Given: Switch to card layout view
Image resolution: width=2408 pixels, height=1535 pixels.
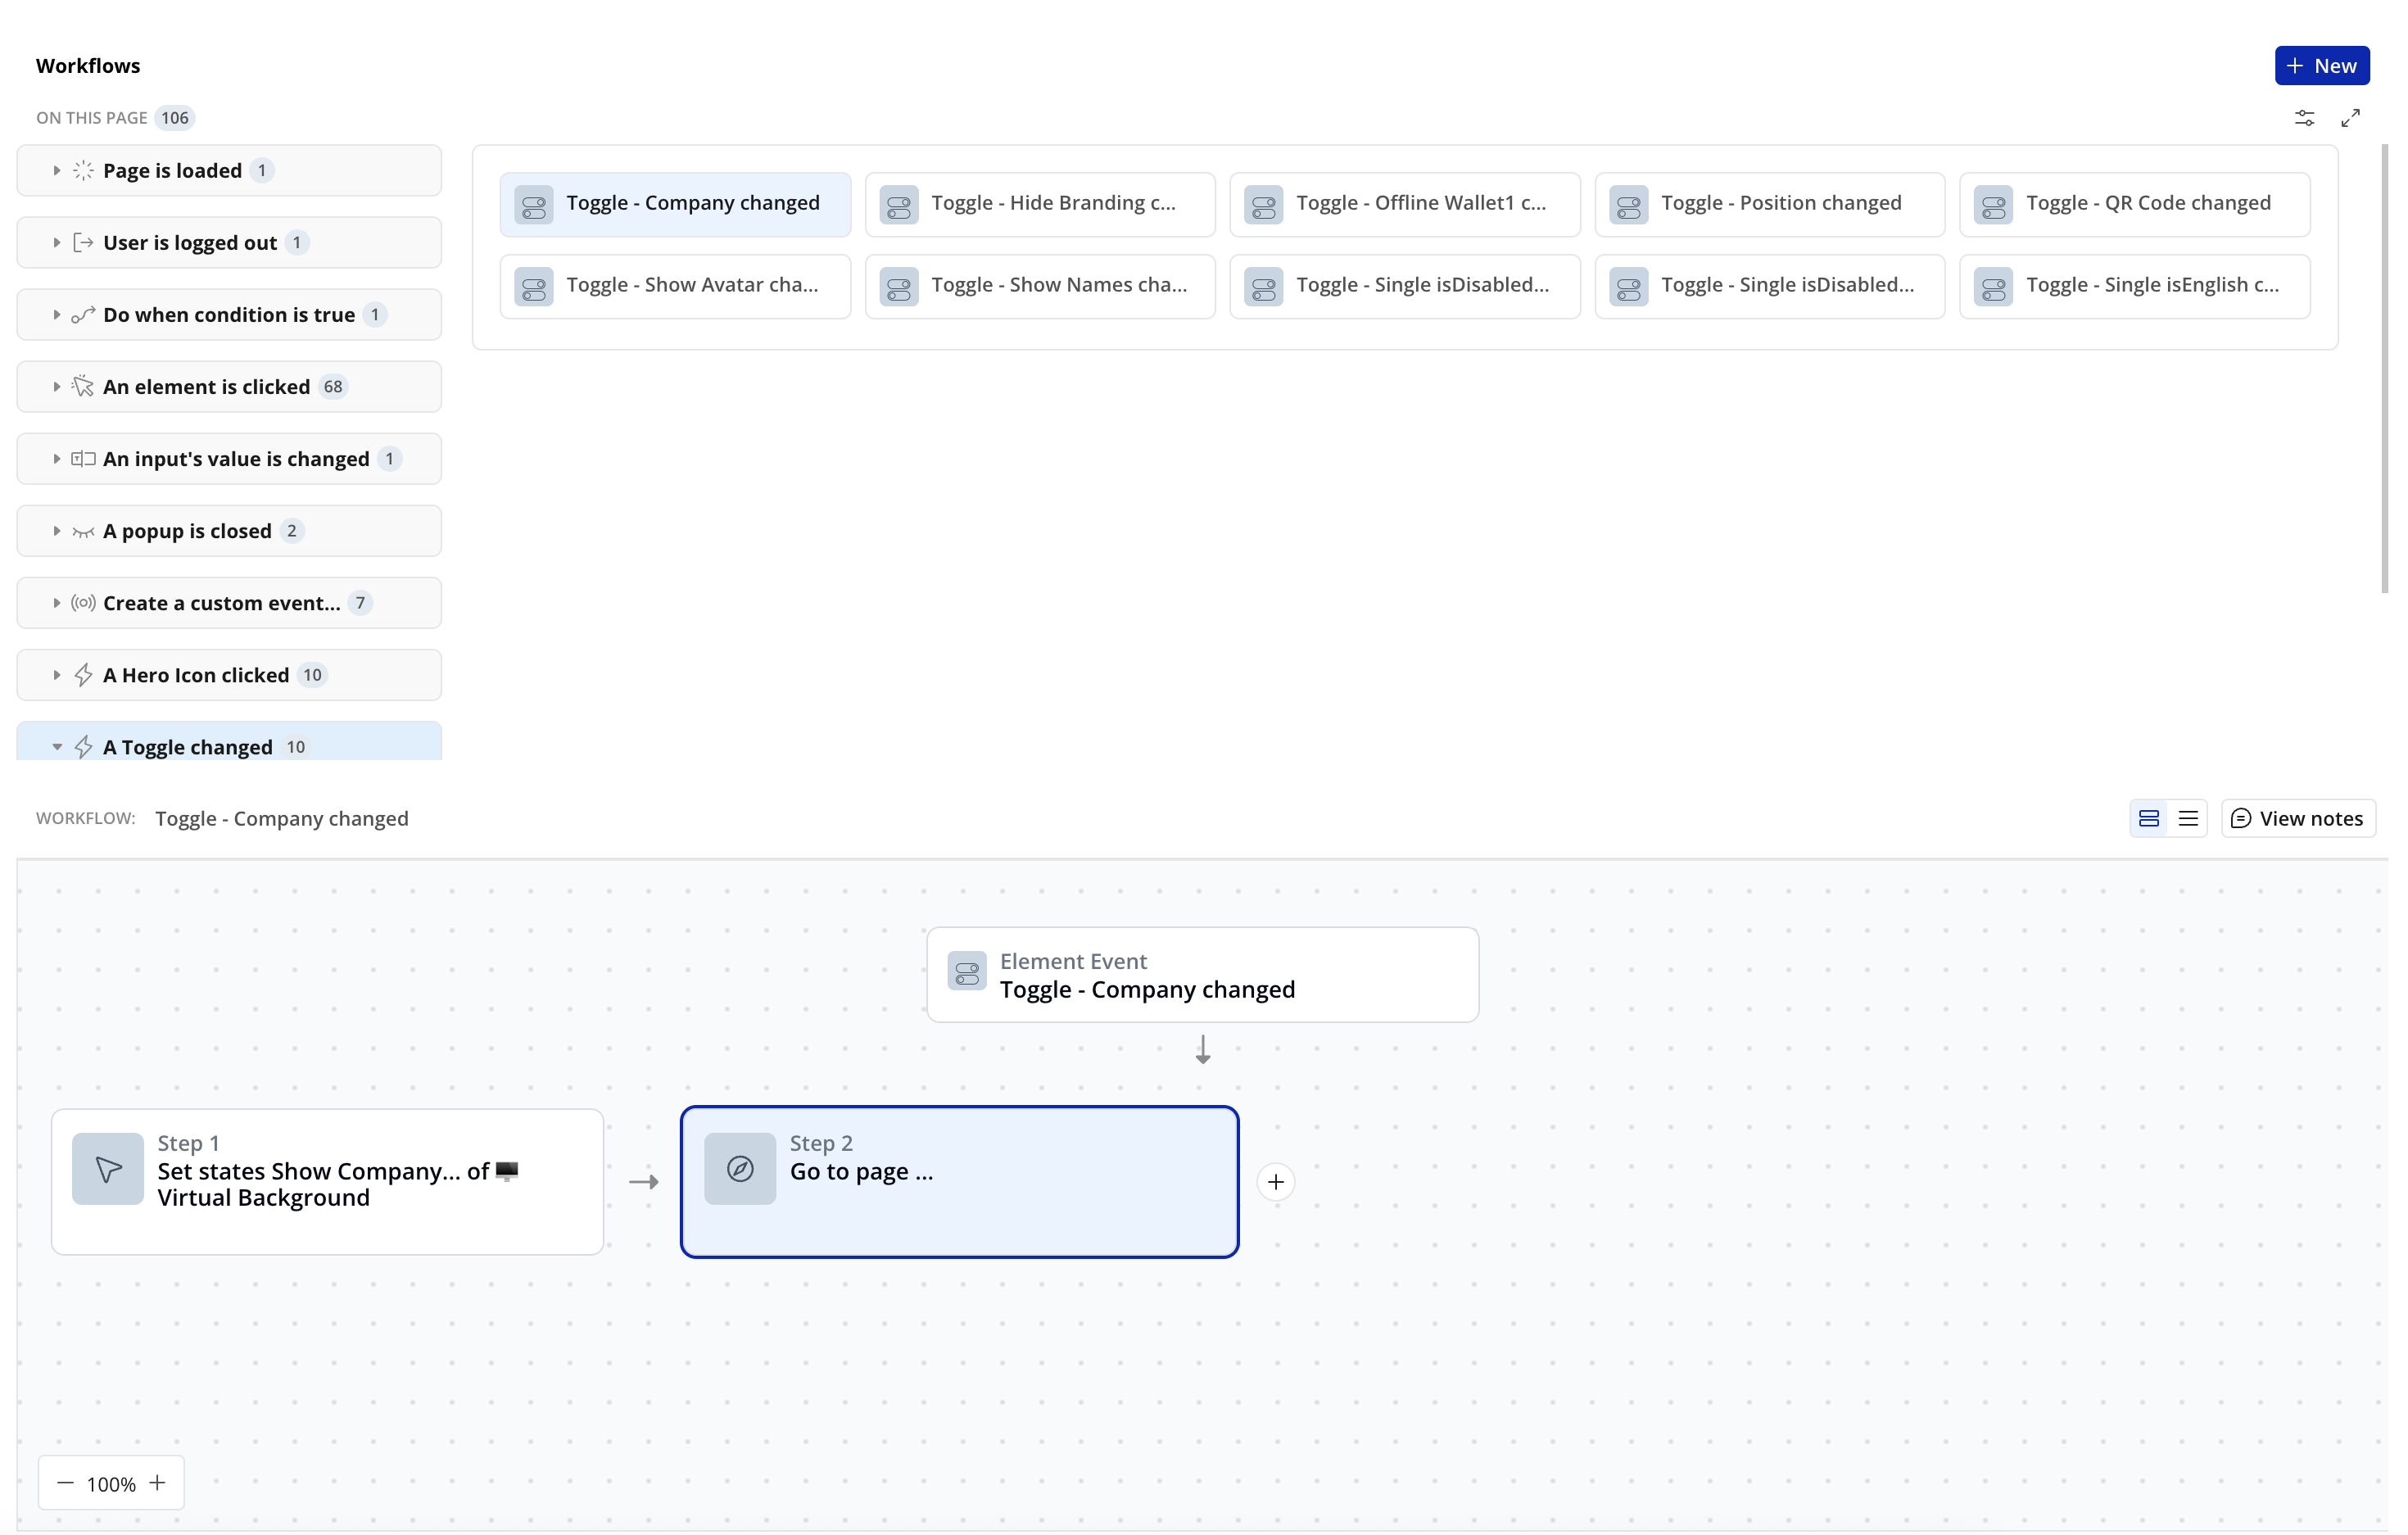Looking at the screenshot, I should click(2148, 818).
